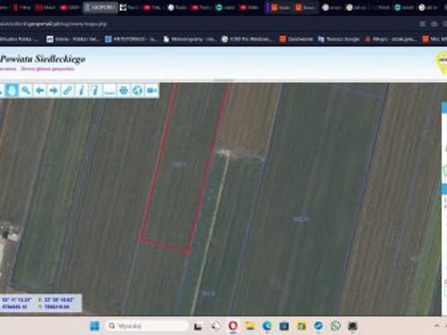
Task: Open the Tłumacz Google bookmark
Action: point(339,39)
